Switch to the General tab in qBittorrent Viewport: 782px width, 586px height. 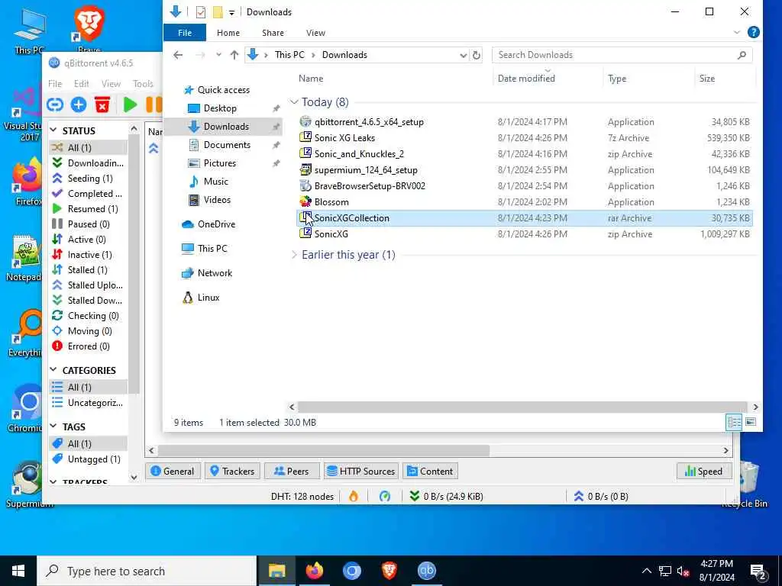pyautogui.click(x=173, y=472)
